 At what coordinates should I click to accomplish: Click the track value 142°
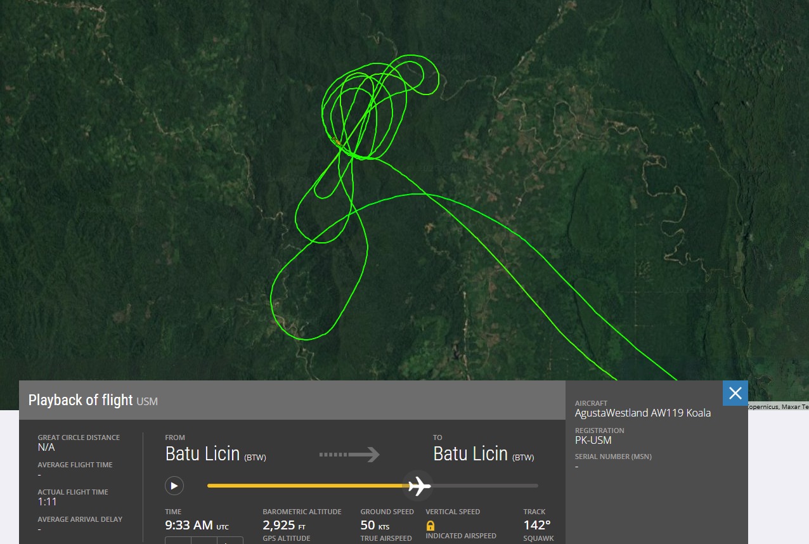[x=537, y=525]
